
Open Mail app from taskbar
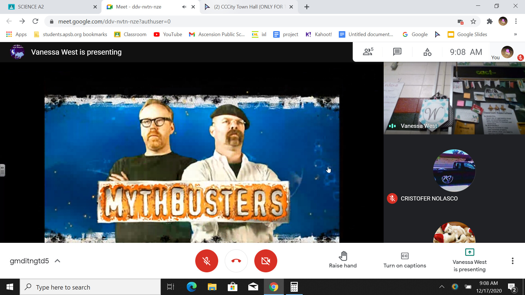(x=253, y=287)
